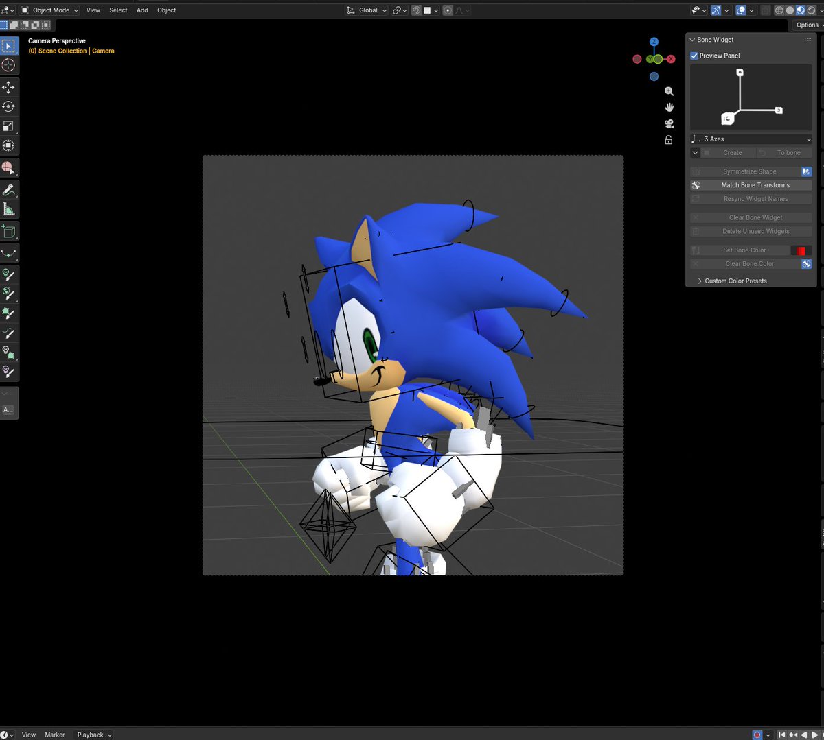Select the Annotate pencil tool
824x740 pixels.
tap(8, 190)
